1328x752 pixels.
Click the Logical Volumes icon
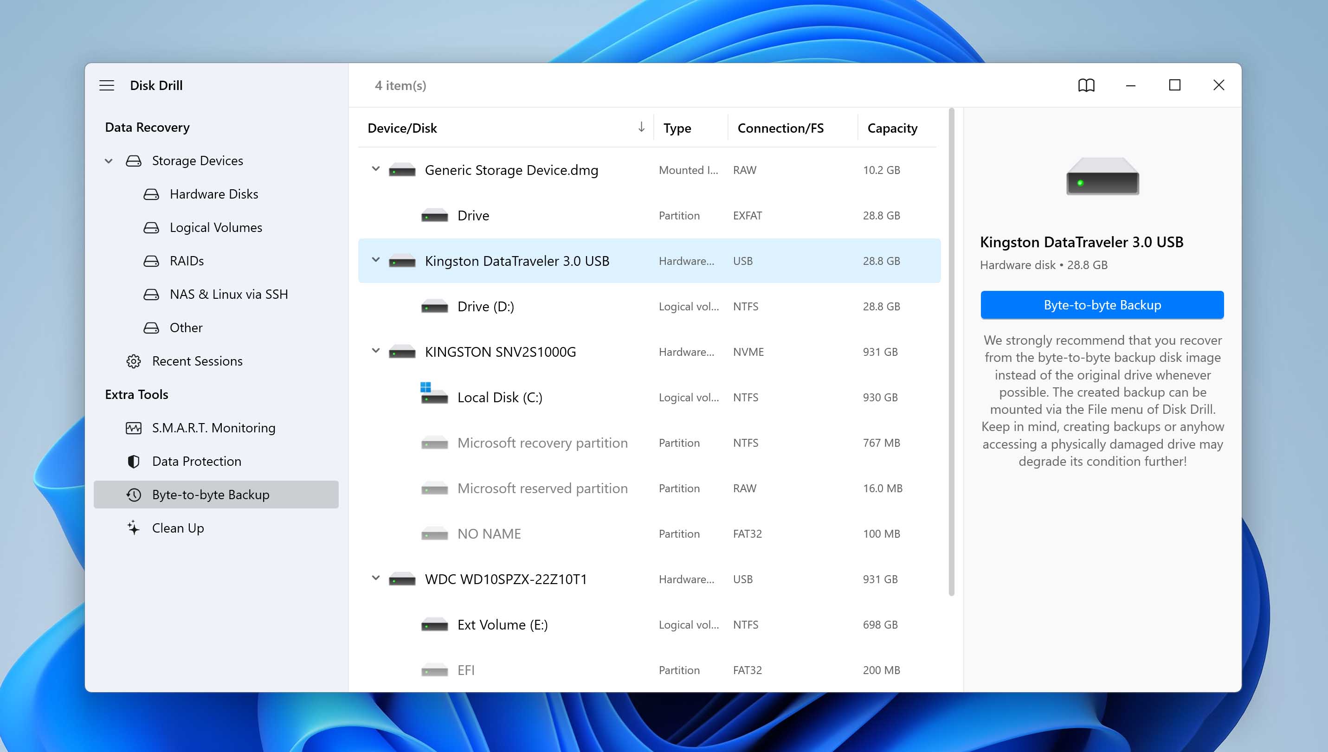[150, 227]
